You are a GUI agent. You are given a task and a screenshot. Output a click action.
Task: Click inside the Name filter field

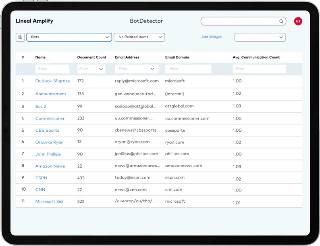point(52,69)
